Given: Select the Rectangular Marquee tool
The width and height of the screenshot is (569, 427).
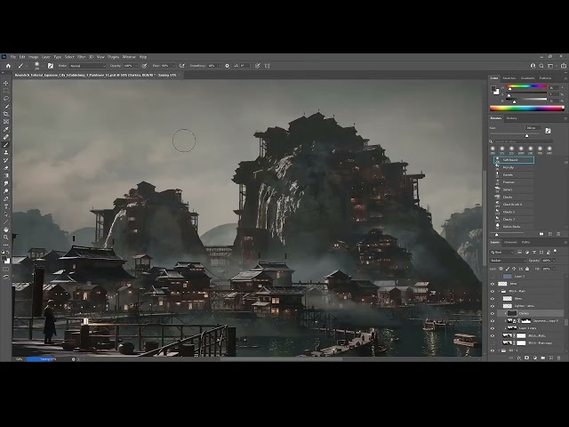Looking at the screenshot, I should coord(6,91).
